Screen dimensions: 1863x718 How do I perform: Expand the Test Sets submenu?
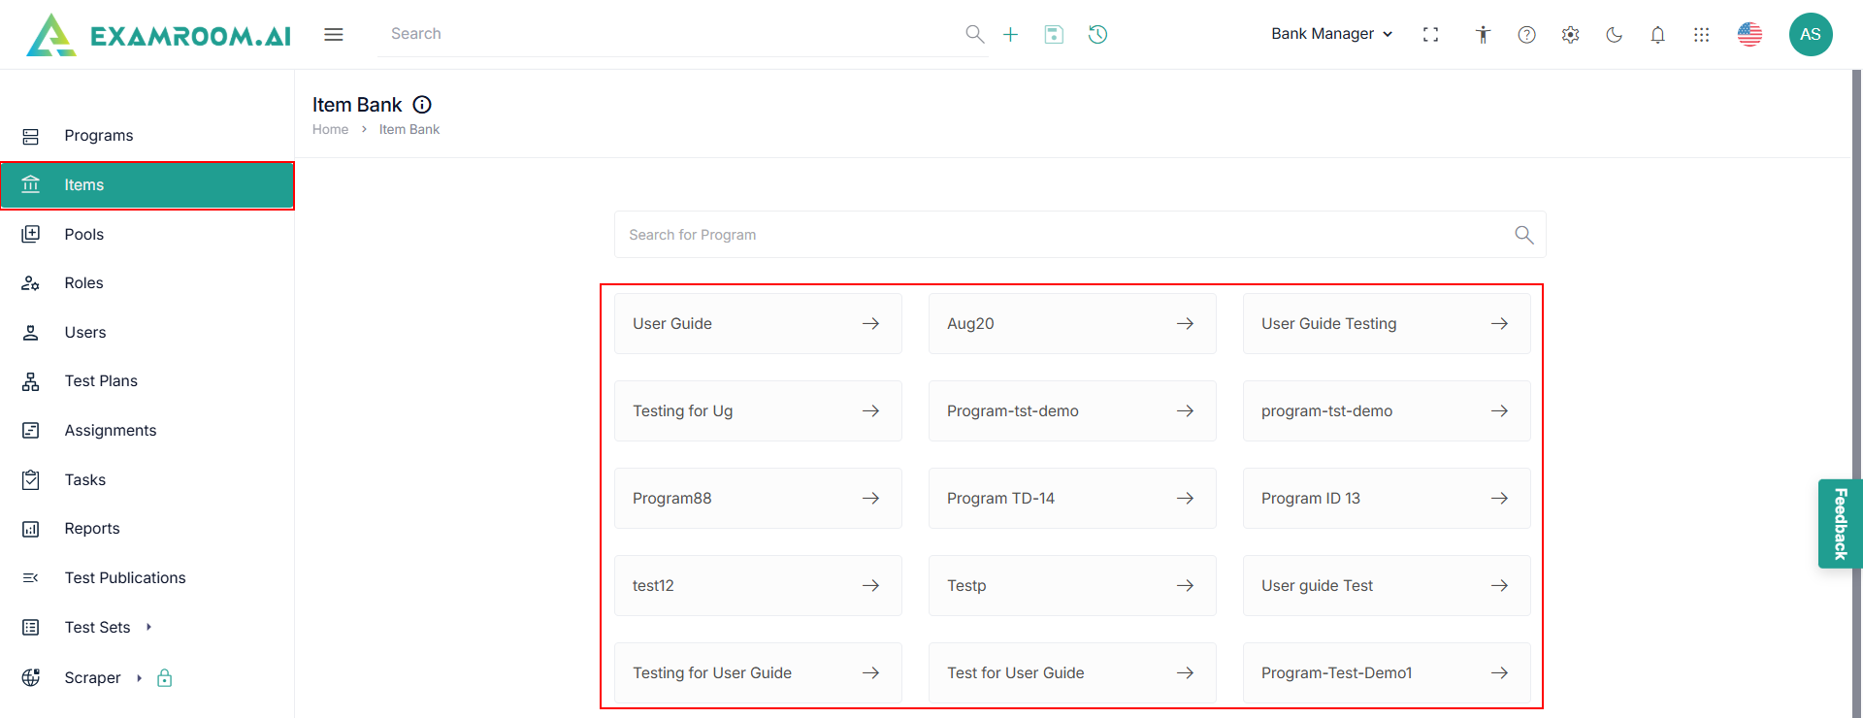click(148, 627)
